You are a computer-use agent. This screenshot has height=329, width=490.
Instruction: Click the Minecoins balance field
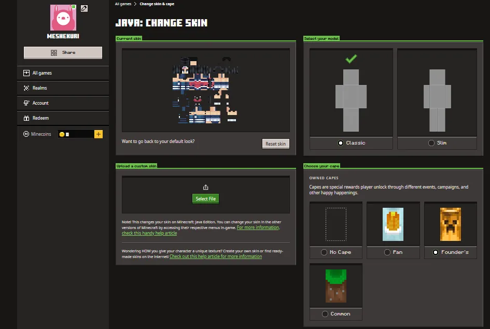[x=76, y=134]
